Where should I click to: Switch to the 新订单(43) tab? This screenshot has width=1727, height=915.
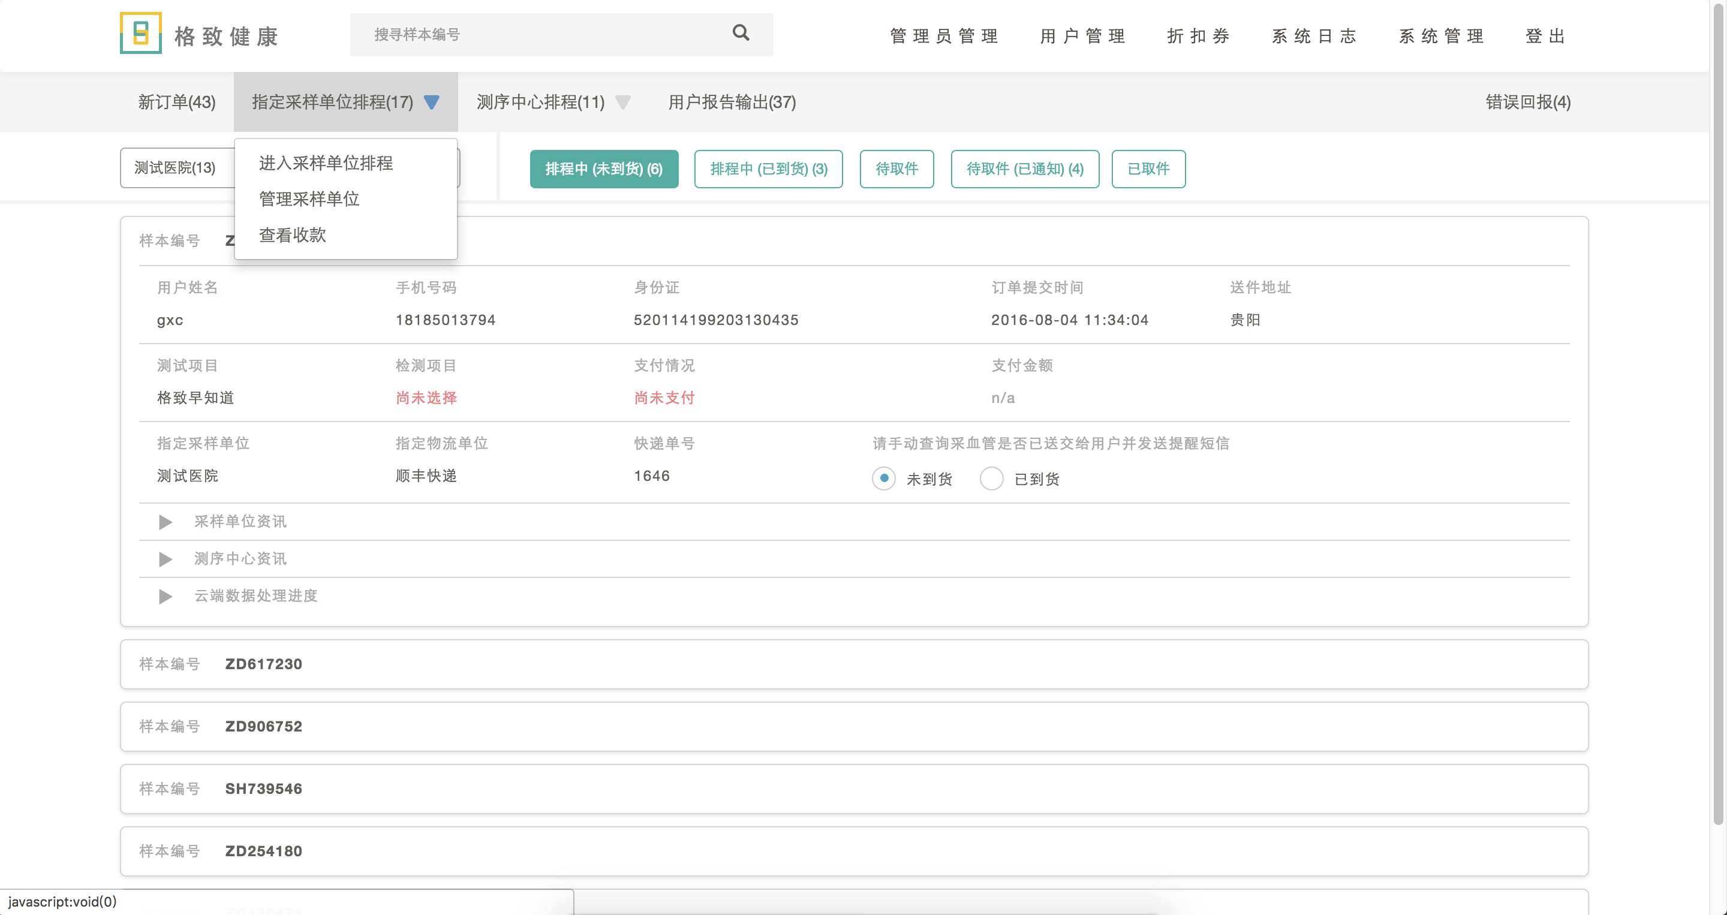point(177,102)
